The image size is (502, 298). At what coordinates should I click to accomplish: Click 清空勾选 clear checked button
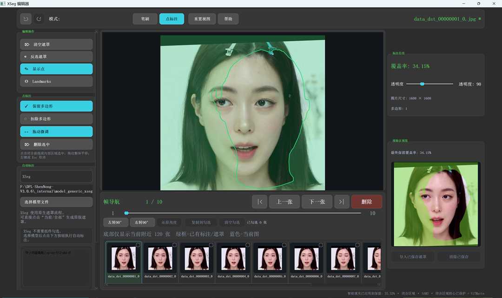tap(232, 222)
